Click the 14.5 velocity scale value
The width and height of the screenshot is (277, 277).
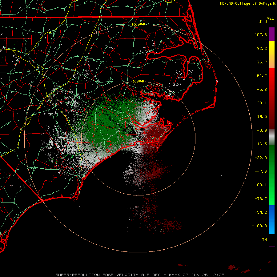(x=262, y=117)
